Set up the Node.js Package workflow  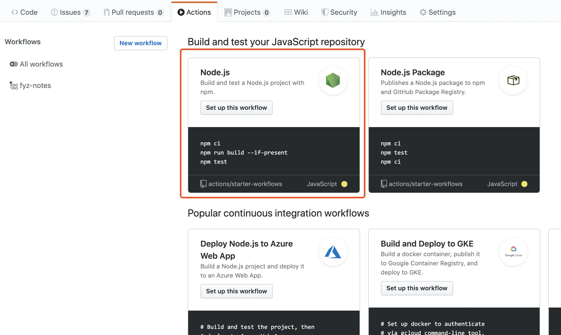[417, 108]
